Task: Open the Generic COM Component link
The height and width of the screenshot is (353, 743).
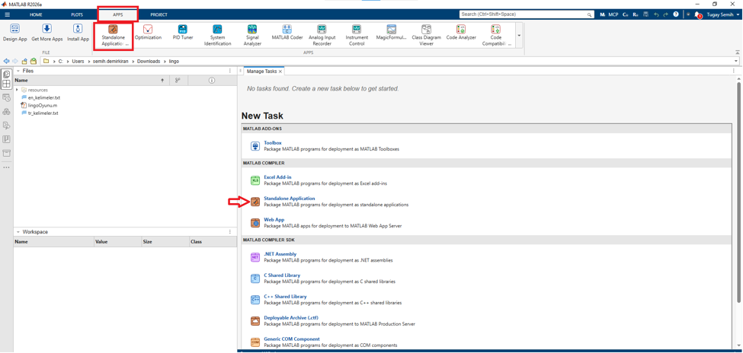Action: (x=291, y=339)
